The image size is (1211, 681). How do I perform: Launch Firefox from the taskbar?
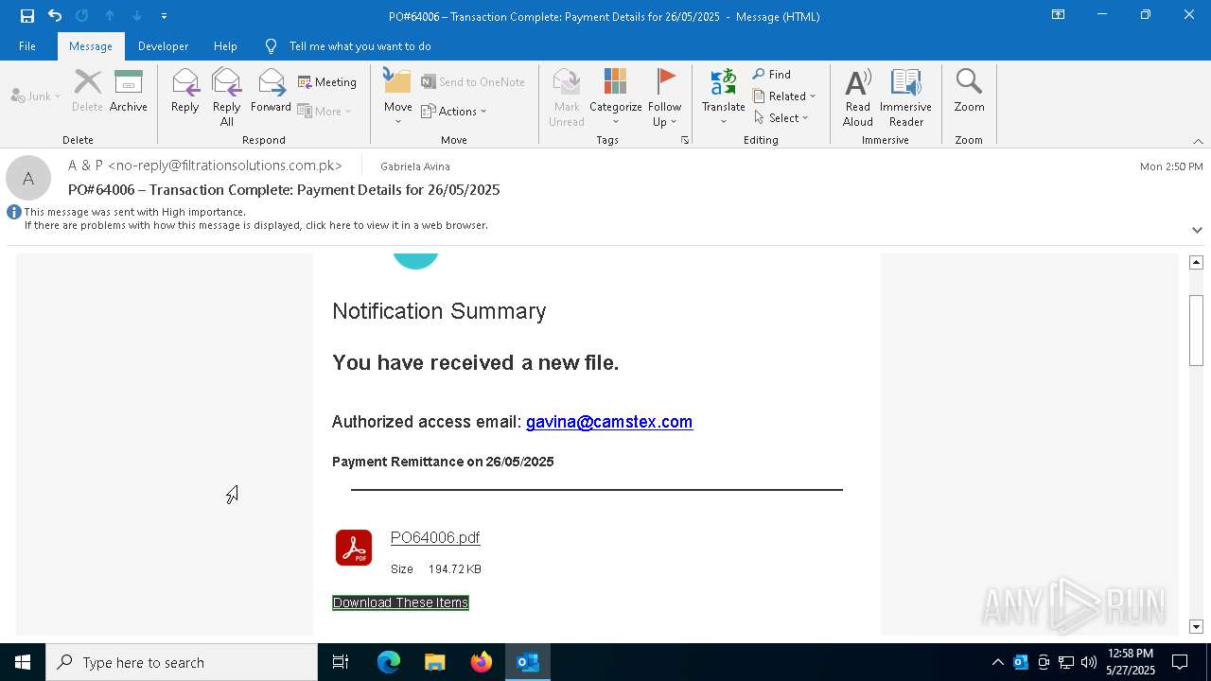tap(482, 662)
